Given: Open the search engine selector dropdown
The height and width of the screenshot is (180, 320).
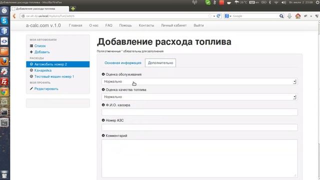Looking at the screenshot, I should pos(228,16).
